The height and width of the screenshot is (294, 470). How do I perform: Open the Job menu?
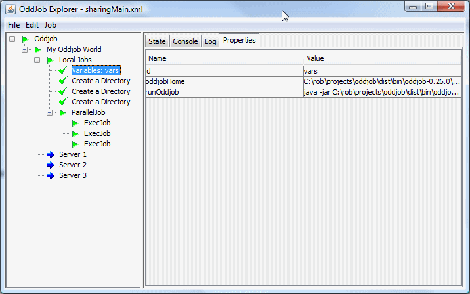[x=51, y=24]
